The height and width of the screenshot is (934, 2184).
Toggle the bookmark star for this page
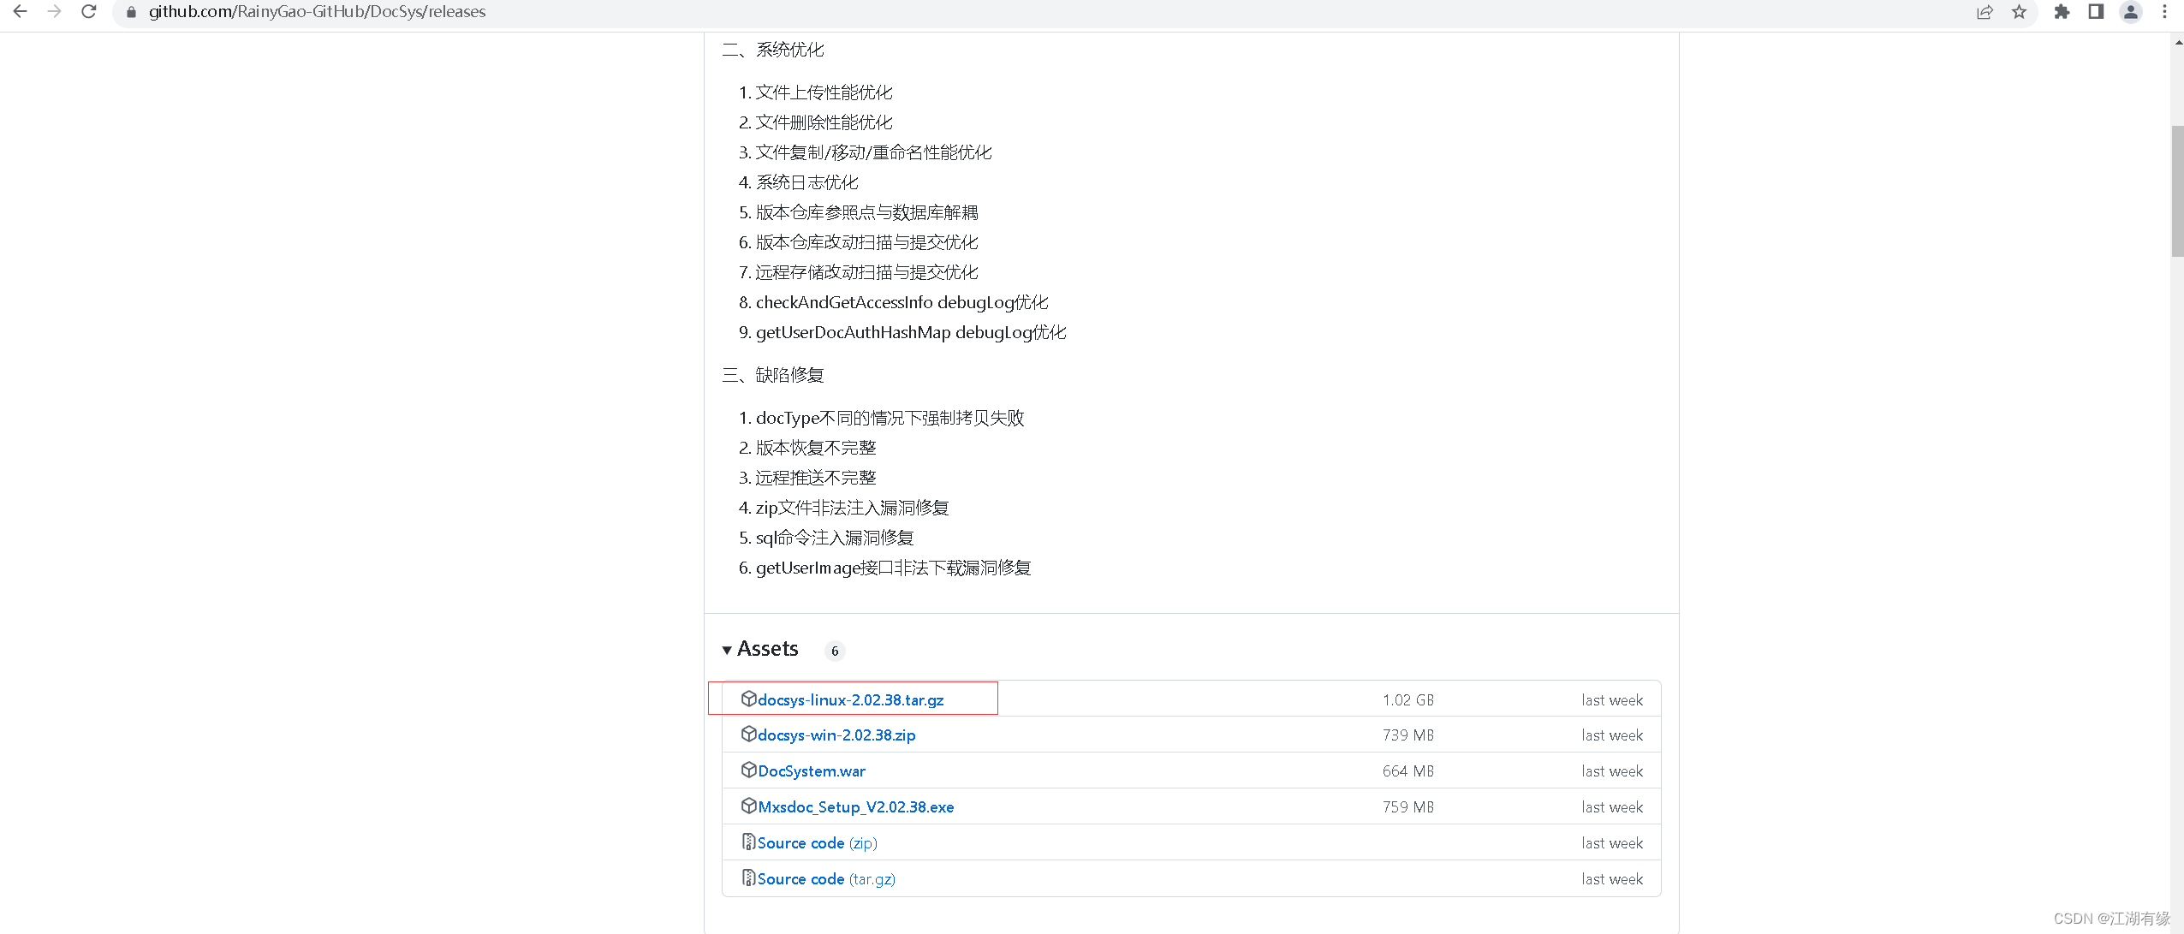pyautogui.click(x=2019, y=12)
